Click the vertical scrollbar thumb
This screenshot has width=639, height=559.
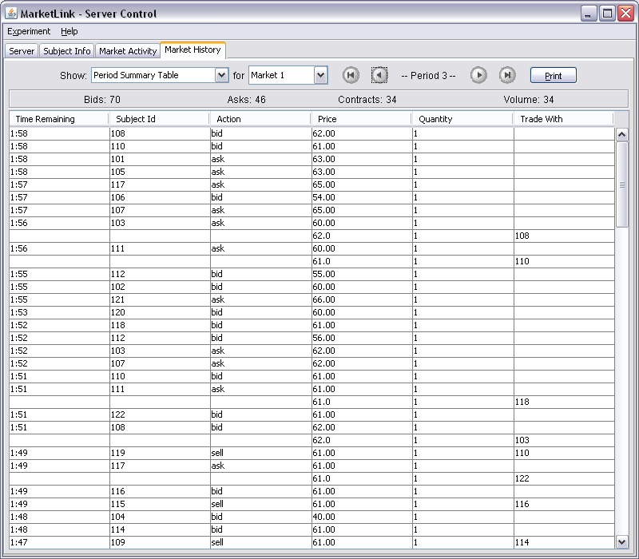tap(621, 184)
